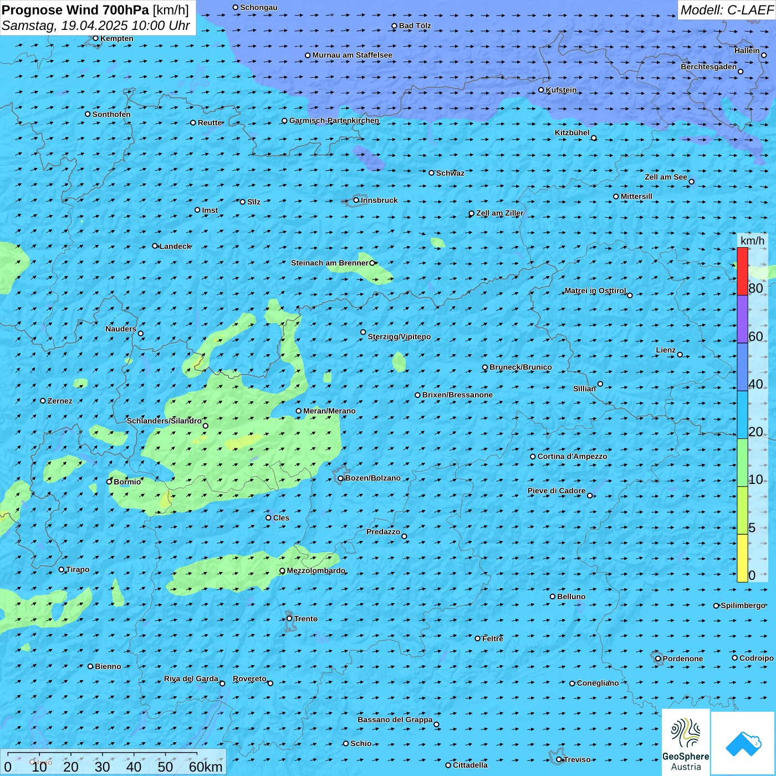The image size is (776, 776).
Task: Click the 'Schwaz' label
Action: pyautogui.click(x=450, y=173)
